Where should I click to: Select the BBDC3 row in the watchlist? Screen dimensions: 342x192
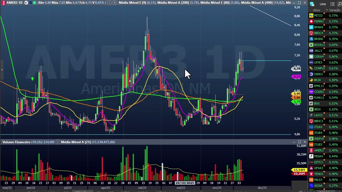[325, 121]
